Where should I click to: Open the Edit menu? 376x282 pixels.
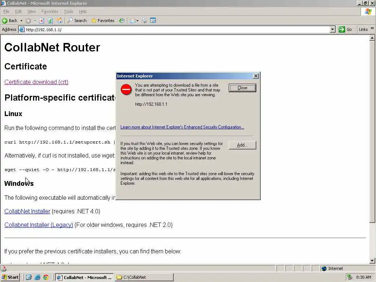tap(18, 11)
